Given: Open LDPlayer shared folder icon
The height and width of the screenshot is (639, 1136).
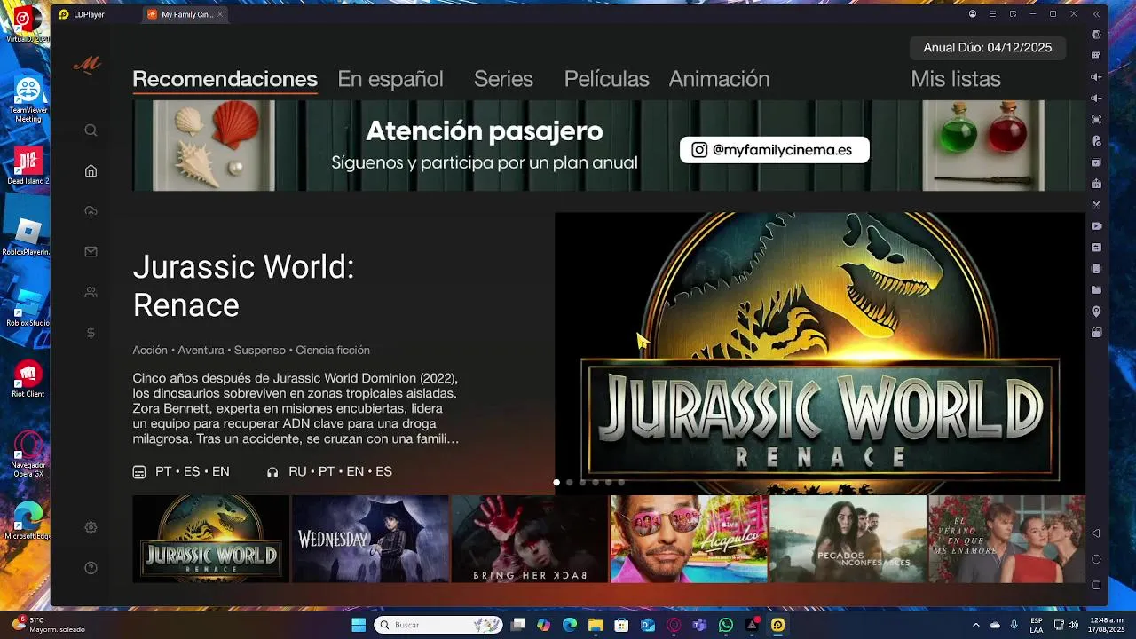Looking at the screenshot, I should tap(1097, 290).
